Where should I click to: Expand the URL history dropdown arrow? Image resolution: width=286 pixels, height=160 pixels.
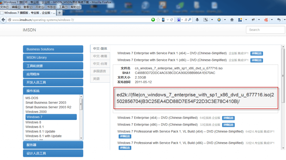coord(168,20)
